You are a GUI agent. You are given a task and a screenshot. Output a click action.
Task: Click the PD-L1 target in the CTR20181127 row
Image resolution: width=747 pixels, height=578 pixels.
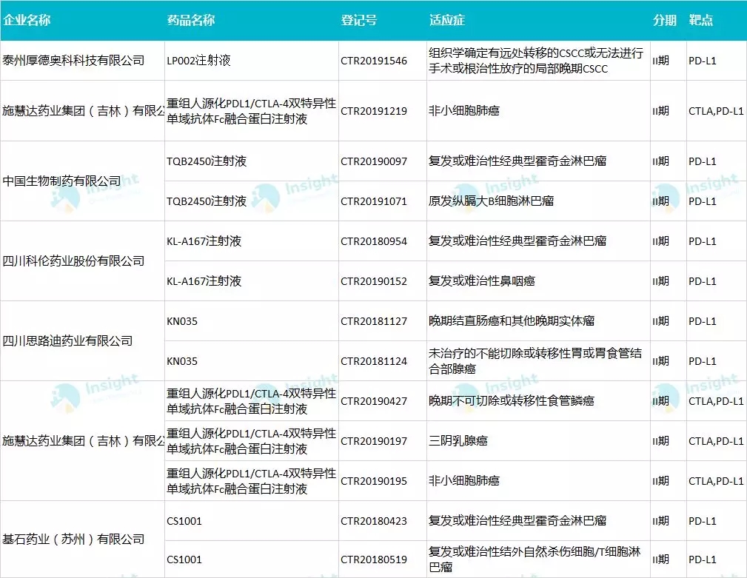tap(703, 322)
